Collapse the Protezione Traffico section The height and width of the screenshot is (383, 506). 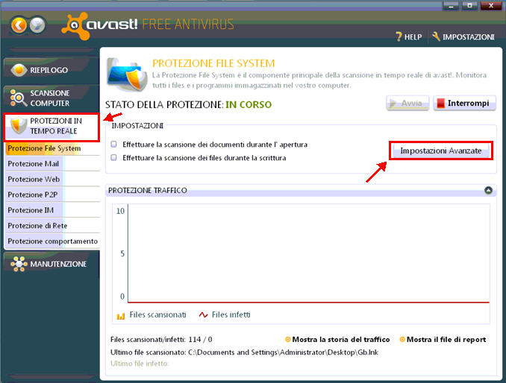(x=488, y=190)
